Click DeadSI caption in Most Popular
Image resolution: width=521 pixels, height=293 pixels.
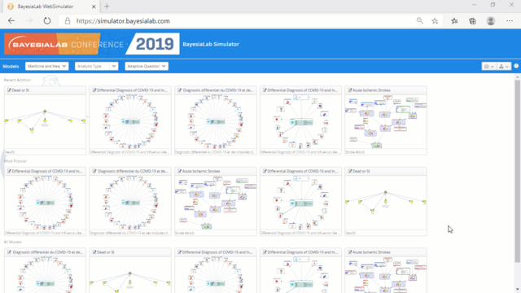click(351, 234)
